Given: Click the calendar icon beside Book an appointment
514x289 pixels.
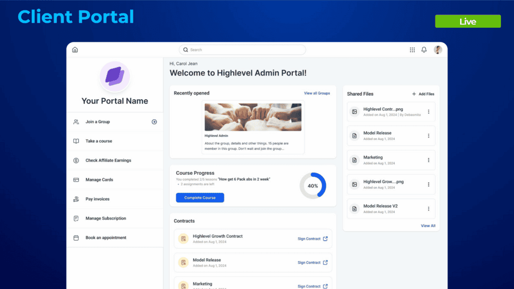Looking at the screenshot, I should click(x=76, y=238).
